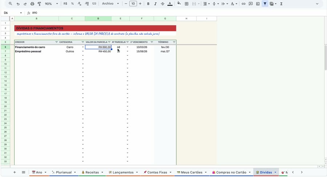Toggle strikethrough formatting
Viewport: 327px width, 177px height.
162,4
